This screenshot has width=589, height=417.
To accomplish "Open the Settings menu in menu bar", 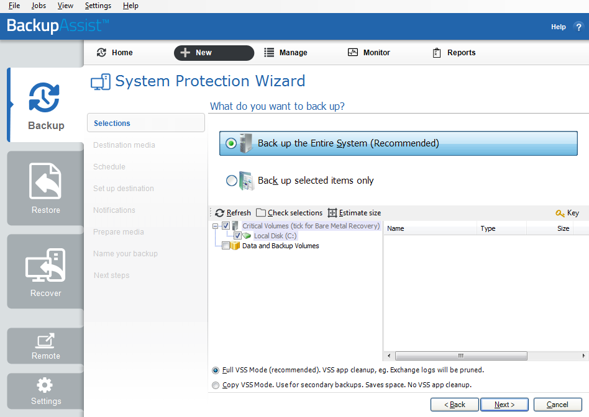I will pos(98,6).
